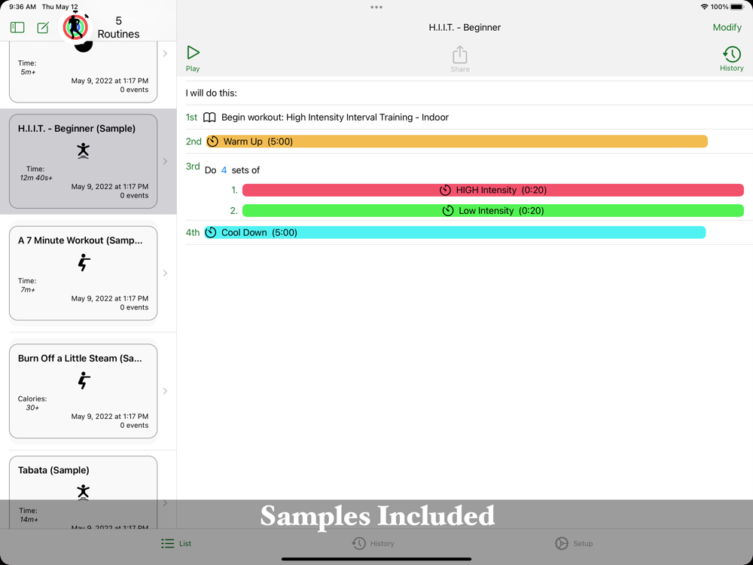
Task: Tap the runner app logo icon
Action: (x=75, y=27)
